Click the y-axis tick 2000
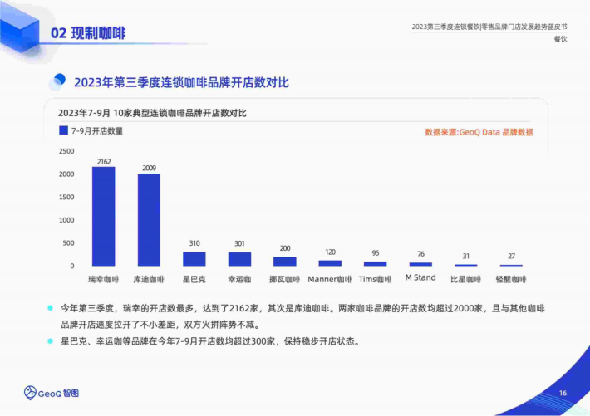 tap(66, 174)
